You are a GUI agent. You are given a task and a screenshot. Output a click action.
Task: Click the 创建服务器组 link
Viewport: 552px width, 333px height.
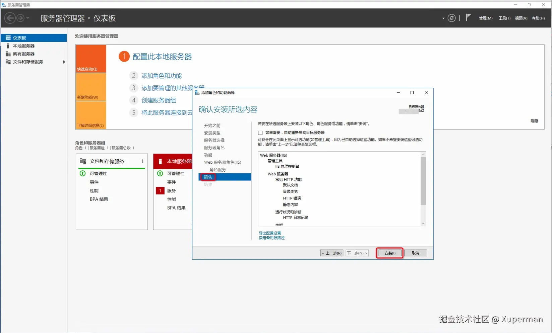point(159,100)
